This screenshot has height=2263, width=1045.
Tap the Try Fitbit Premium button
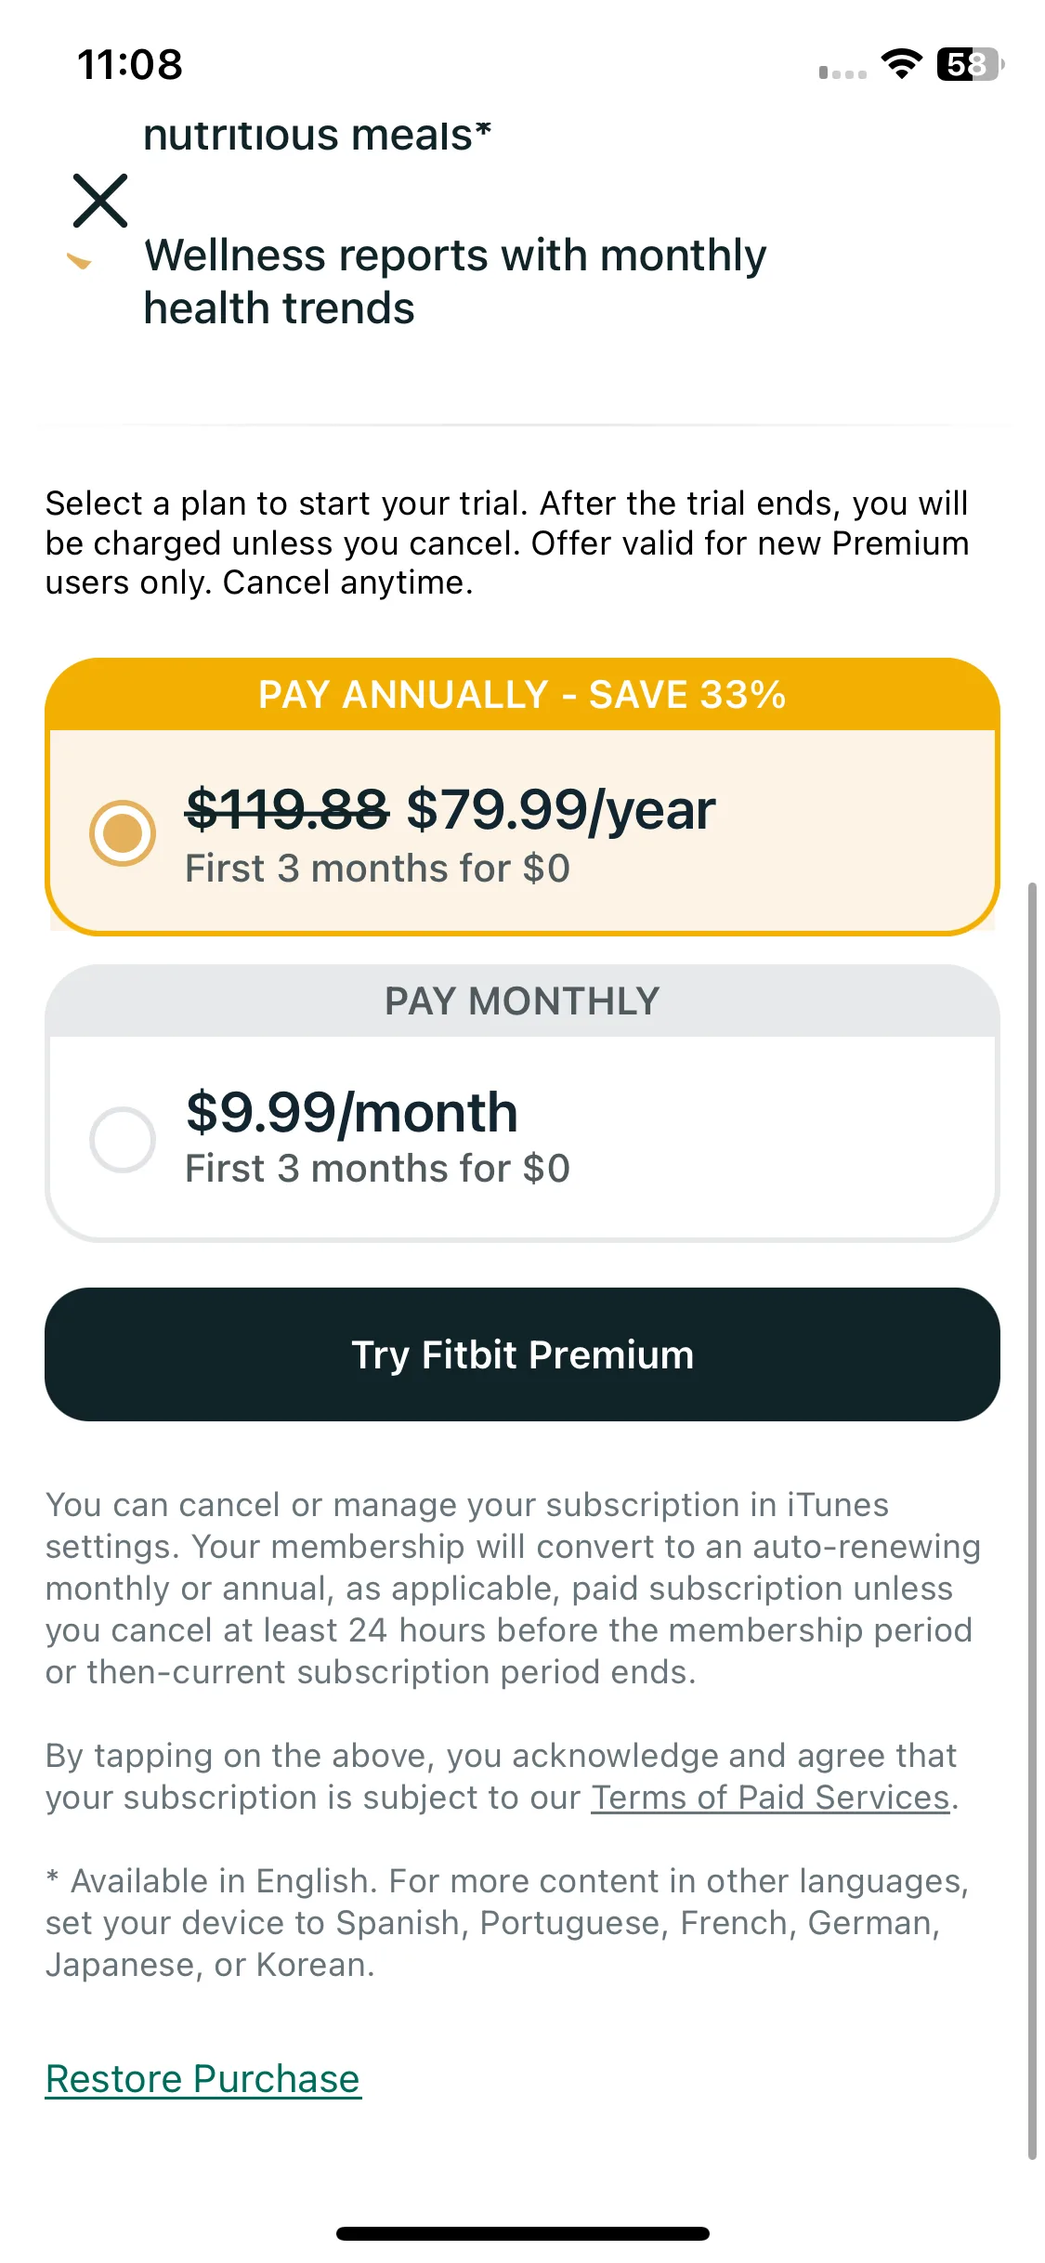click(522, 1354)
